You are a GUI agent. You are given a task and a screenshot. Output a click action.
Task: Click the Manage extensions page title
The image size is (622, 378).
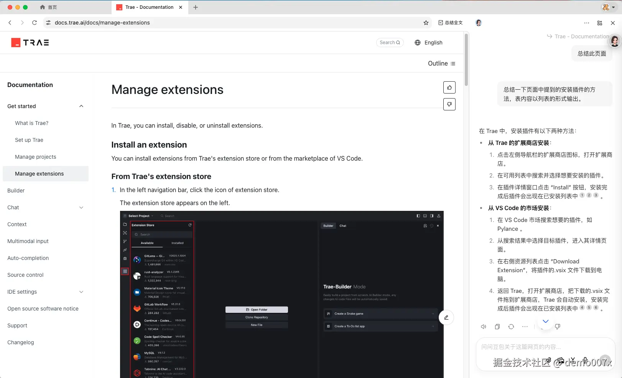click(168, 89)
